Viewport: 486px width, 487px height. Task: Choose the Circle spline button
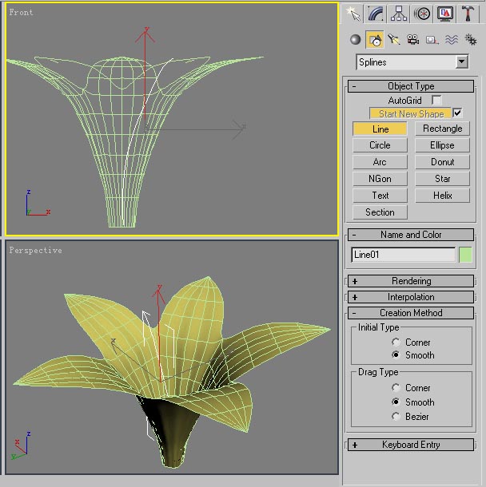click(x=380, y=145)
